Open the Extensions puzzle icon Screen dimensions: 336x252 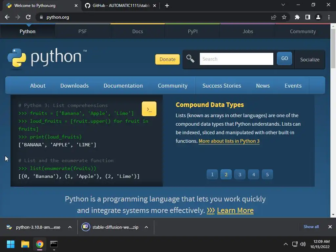click(x=297, y=17)
